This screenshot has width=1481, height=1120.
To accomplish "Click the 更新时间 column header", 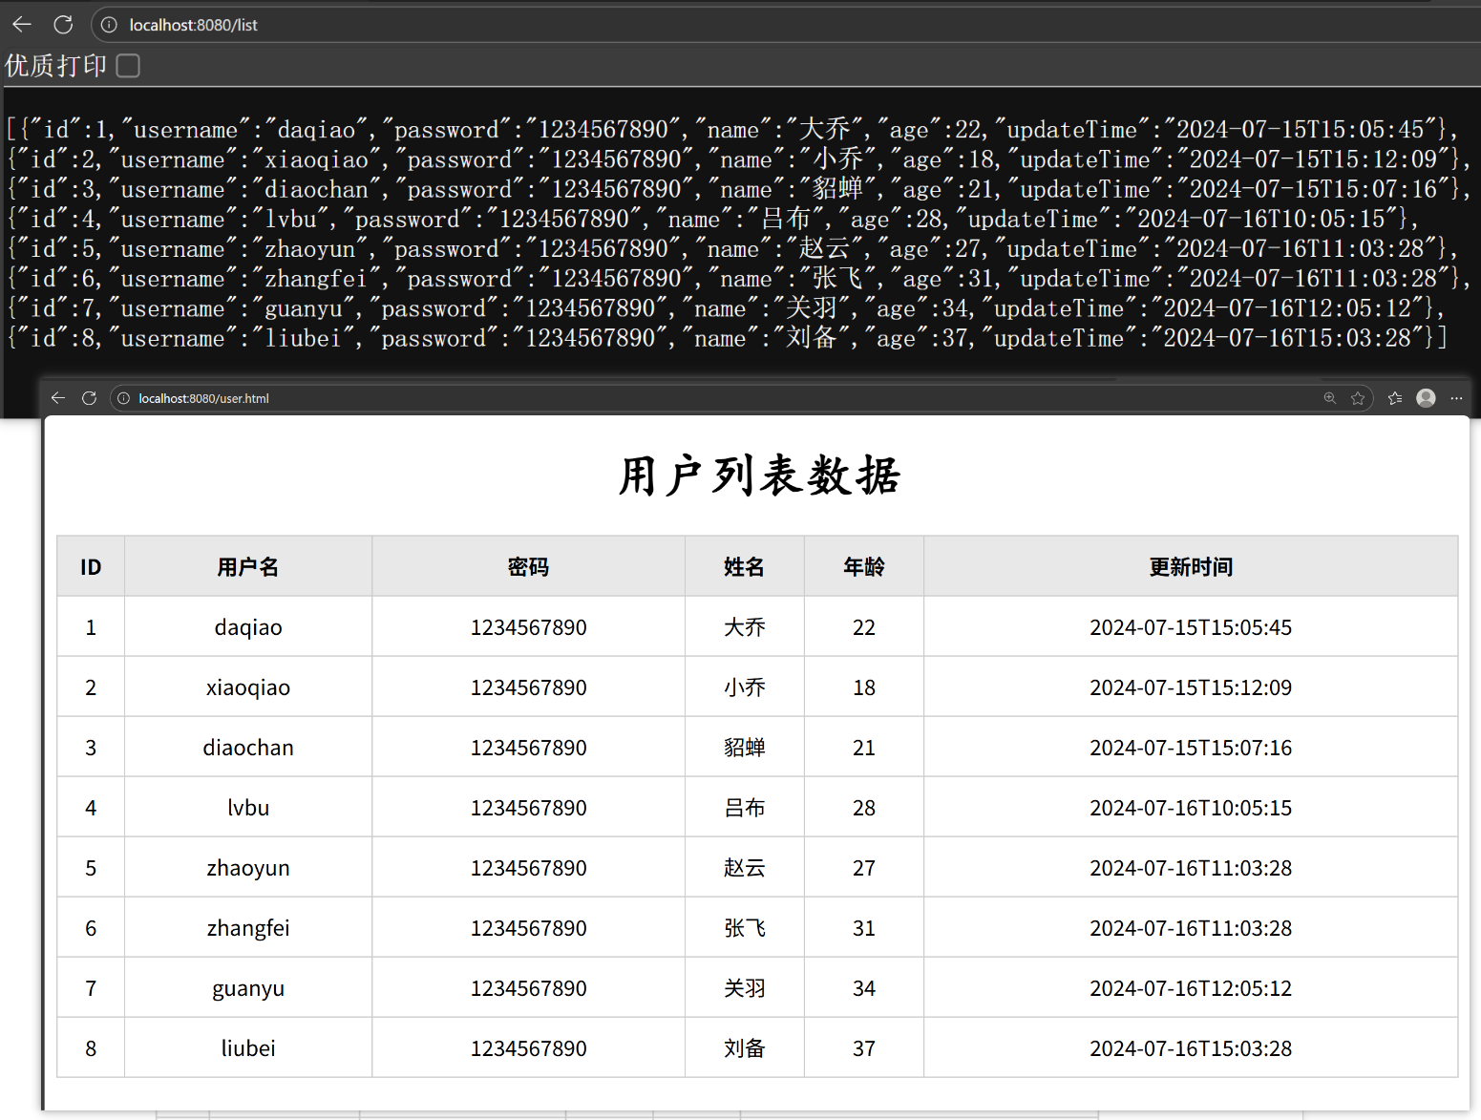I will pyautogui.click(x=1191, y=567).
